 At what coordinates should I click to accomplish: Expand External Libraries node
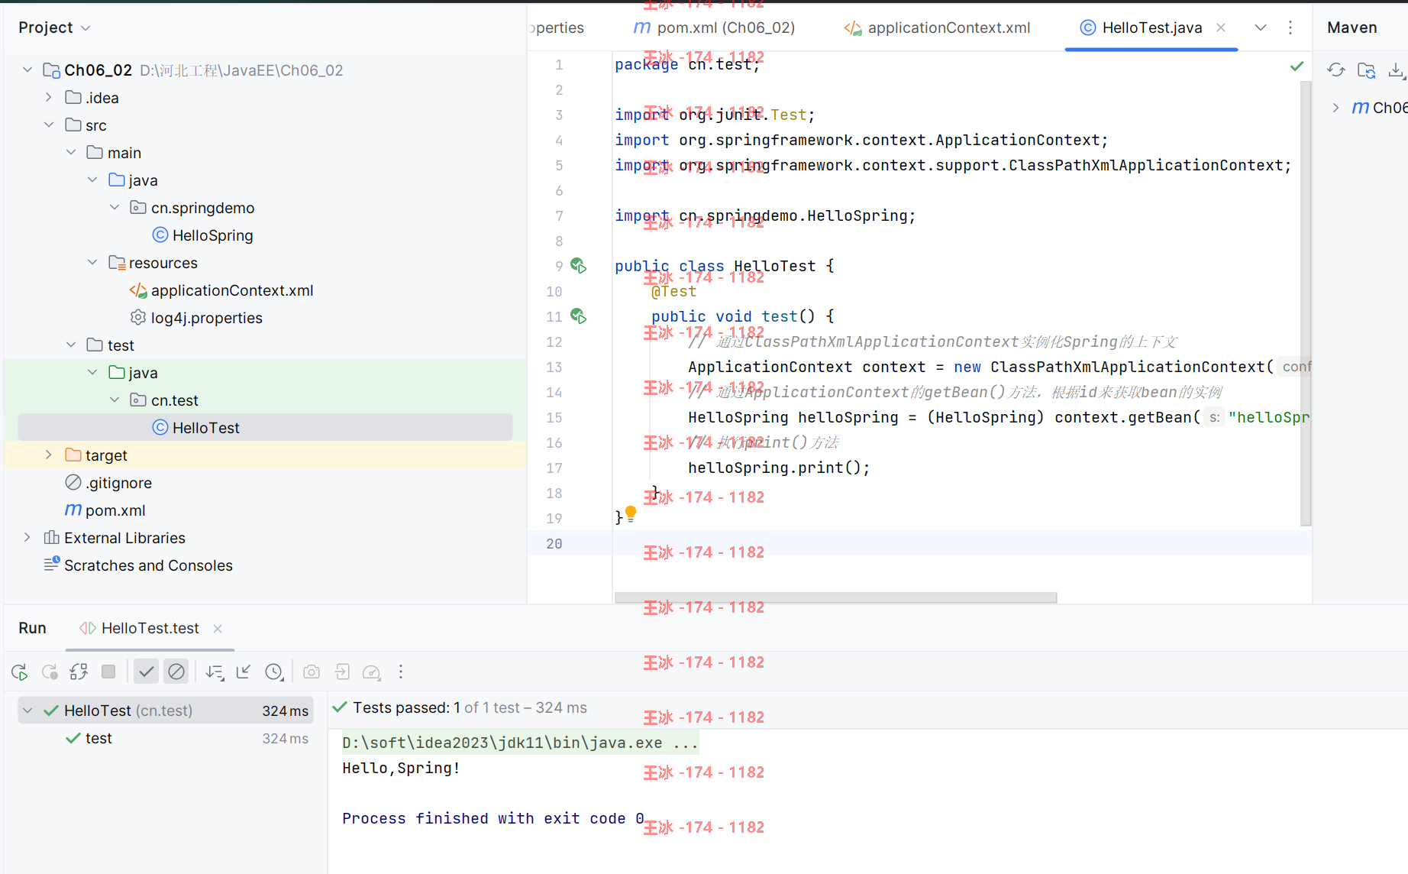click(27, 538)
